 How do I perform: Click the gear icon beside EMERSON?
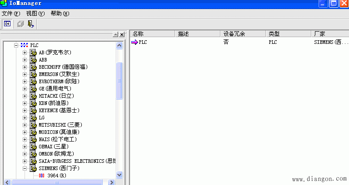coord(33,74)
